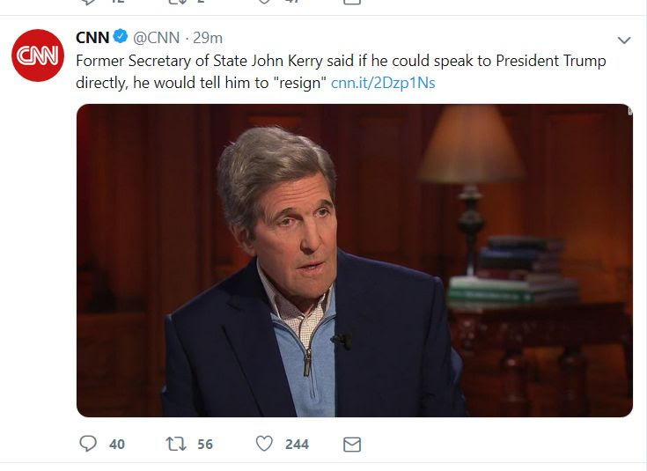647x471 pixels.
Task: Open the @CNN handle profile
Action: 157,38
